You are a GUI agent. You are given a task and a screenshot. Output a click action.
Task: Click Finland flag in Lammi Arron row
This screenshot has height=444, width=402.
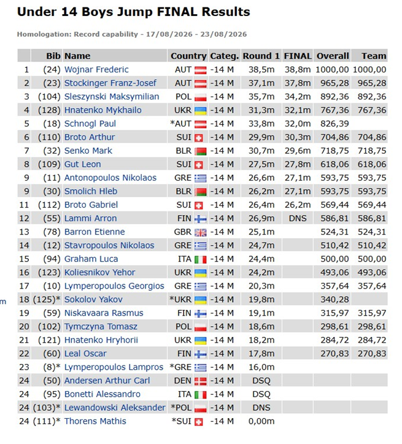pos(200,219)
